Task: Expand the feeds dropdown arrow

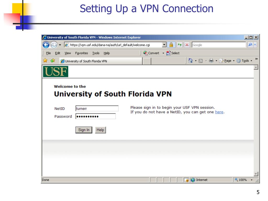Action: (x=206, y=61)
